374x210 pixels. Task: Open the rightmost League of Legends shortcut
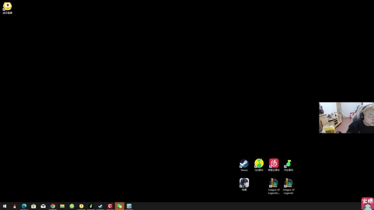pos(288,183)
